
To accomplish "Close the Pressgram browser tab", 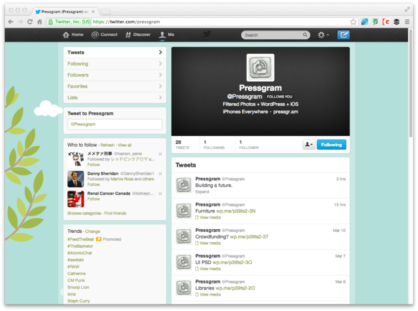I will (x=93, y=12).
